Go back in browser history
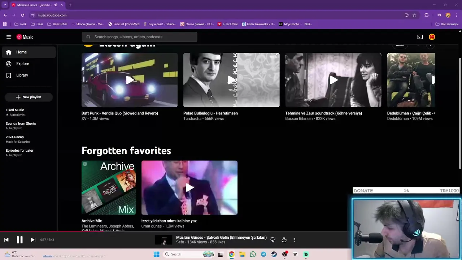The image size is (462, 260). pyautogui.click(x=5, y=15)
